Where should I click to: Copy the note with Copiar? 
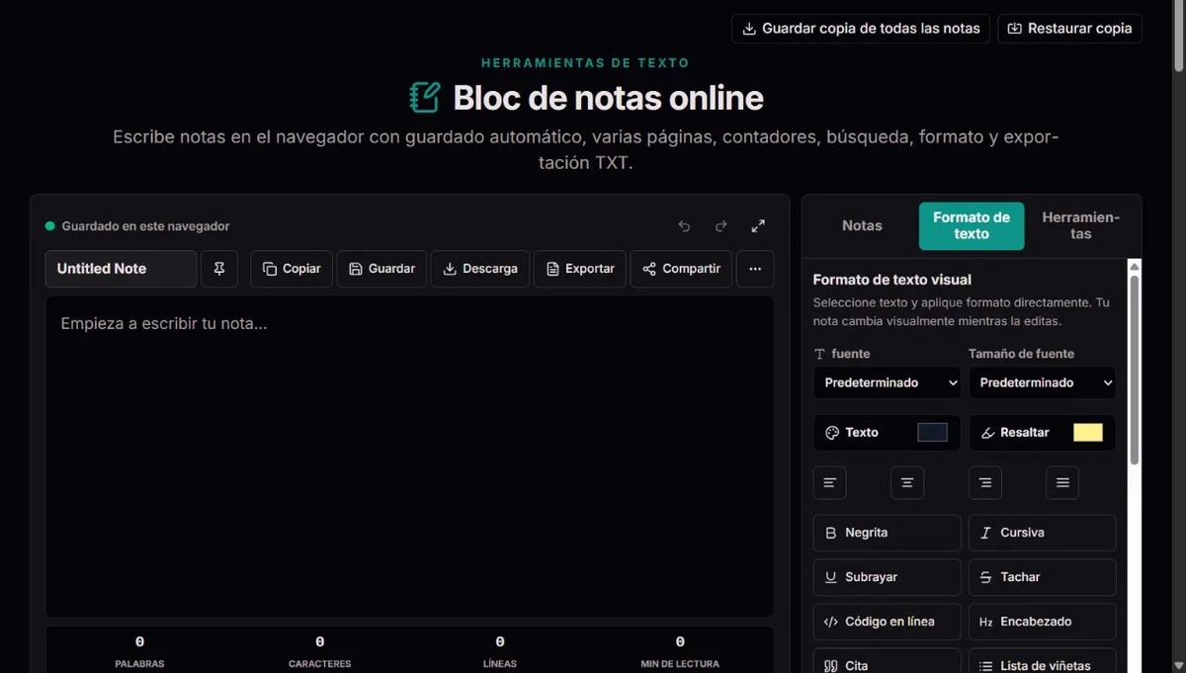[x=292, y=269]
